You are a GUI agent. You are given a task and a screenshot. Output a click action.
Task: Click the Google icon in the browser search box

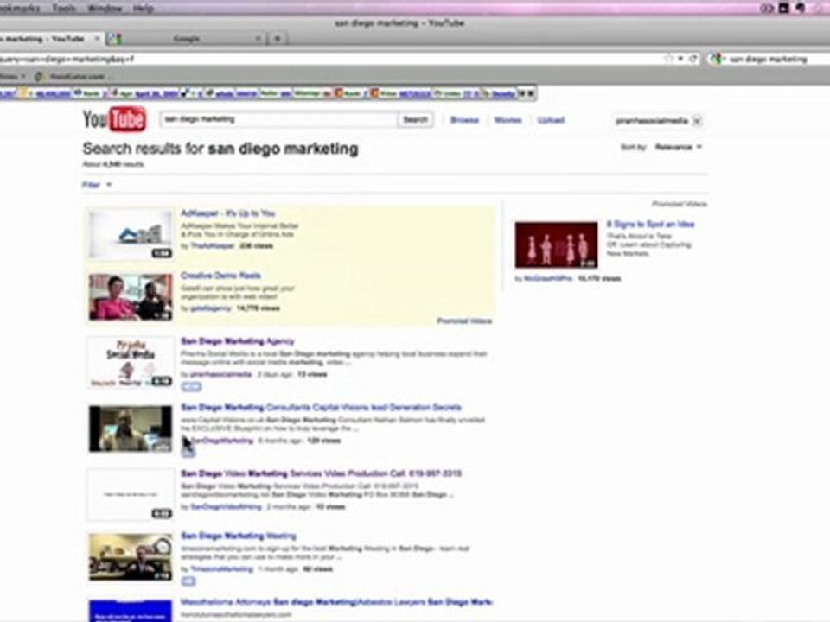716,60
